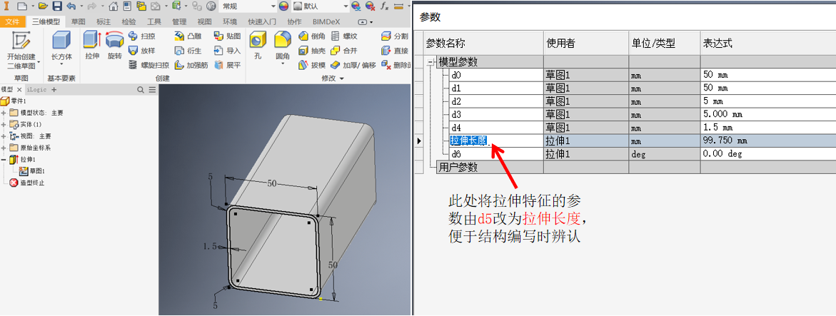Open the model browser hamburger menu

(152, 90)
